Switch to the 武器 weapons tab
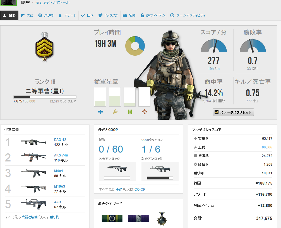This screenshot has height=228, width=281. [x=27, y=15]
